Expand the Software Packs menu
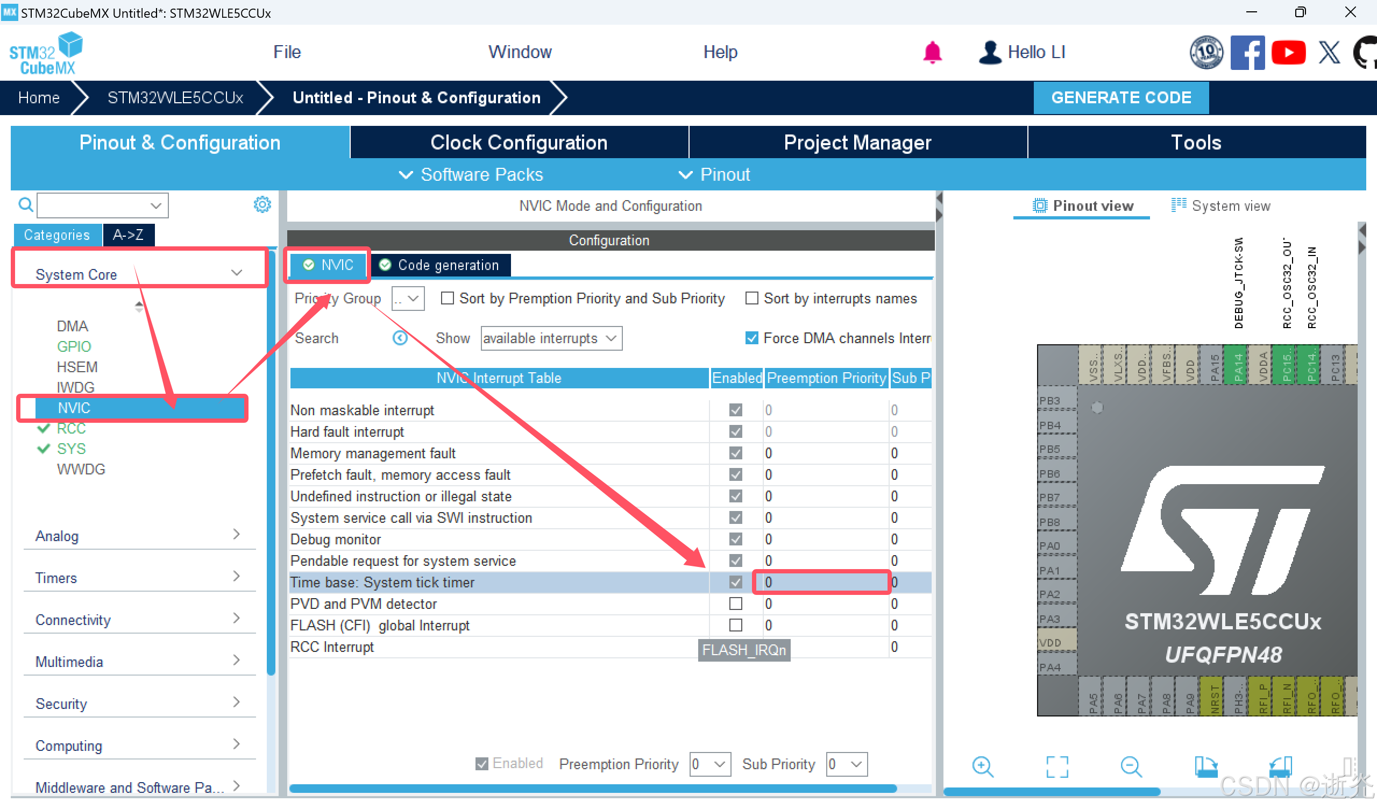This screenshot has width=1377, height=809. pos(471,174)
